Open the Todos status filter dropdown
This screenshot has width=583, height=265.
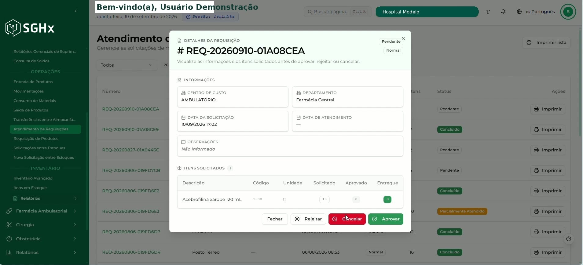click(127, 65)
